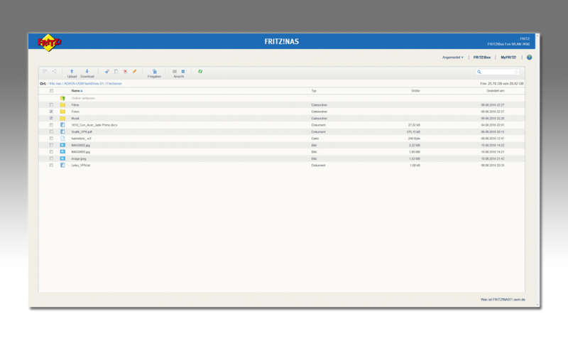Click Ordner verlassen text

point(83,98)
